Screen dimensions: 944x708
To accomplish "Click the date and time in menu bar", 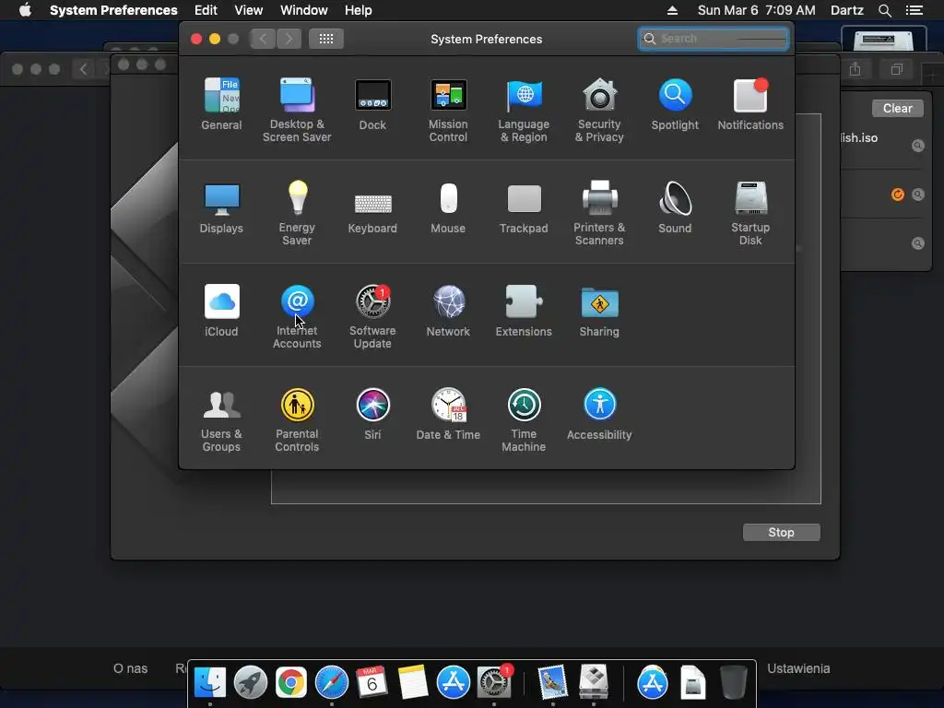I will [x=756, y=10].
